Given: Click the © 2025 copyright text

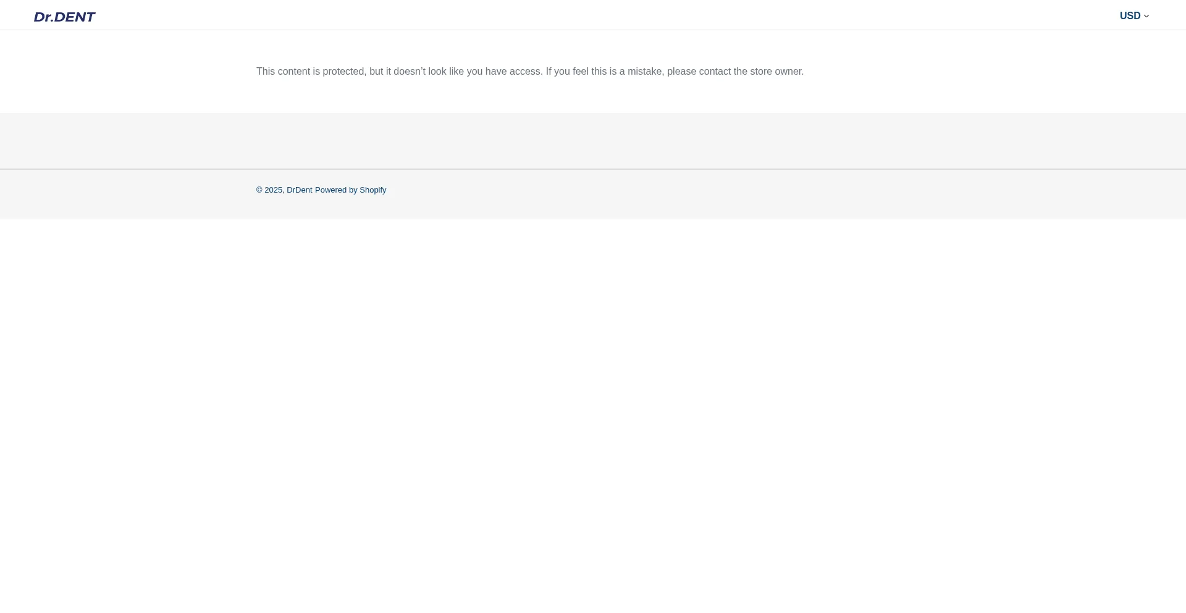Looking at the screenshot, I should [269, 190].
